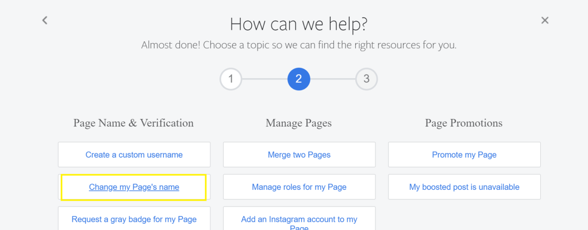Jump to step 3 circle

point(366,79)
